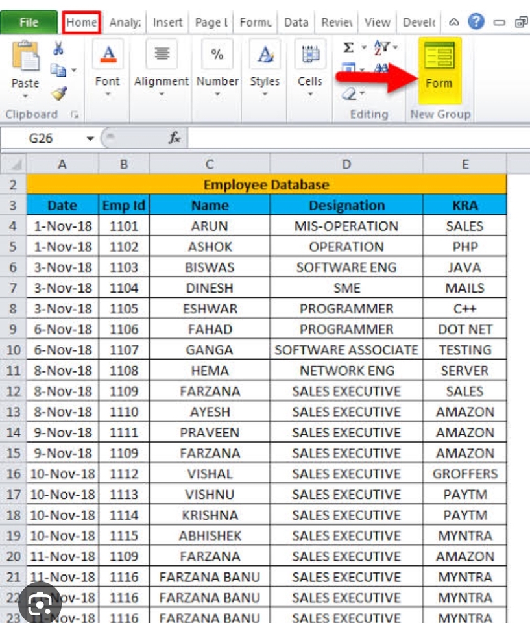Open the Data ribbon tab
Viewport: 530px width, 623px height.
(x=296, y=22)
